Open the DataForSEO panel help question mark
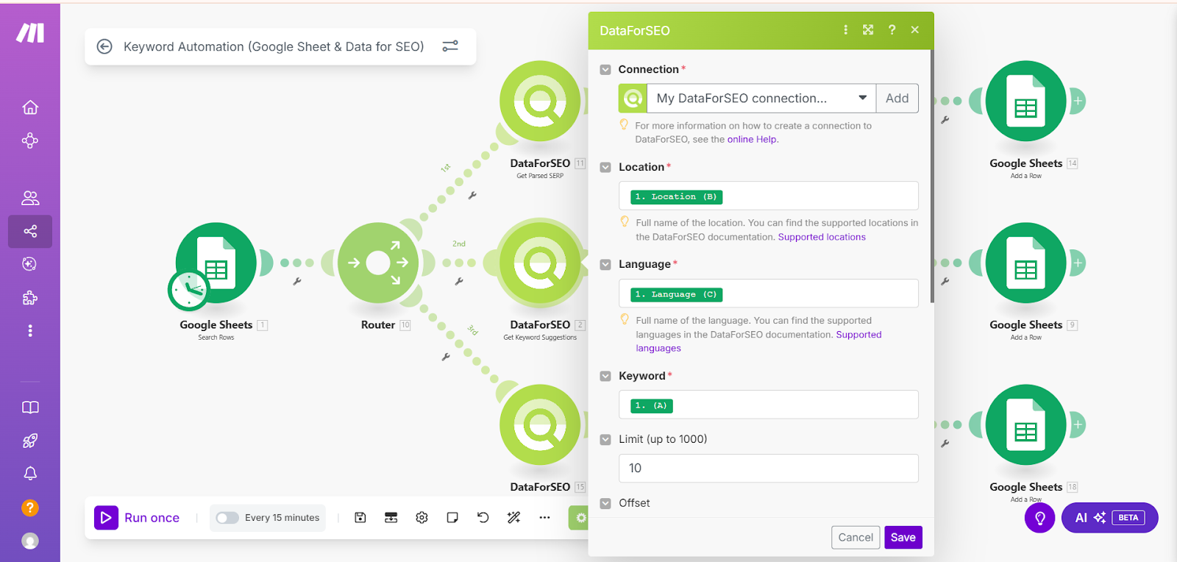Image resolution: width=1177 pixels, height=562 pixels. click(892, 29)
